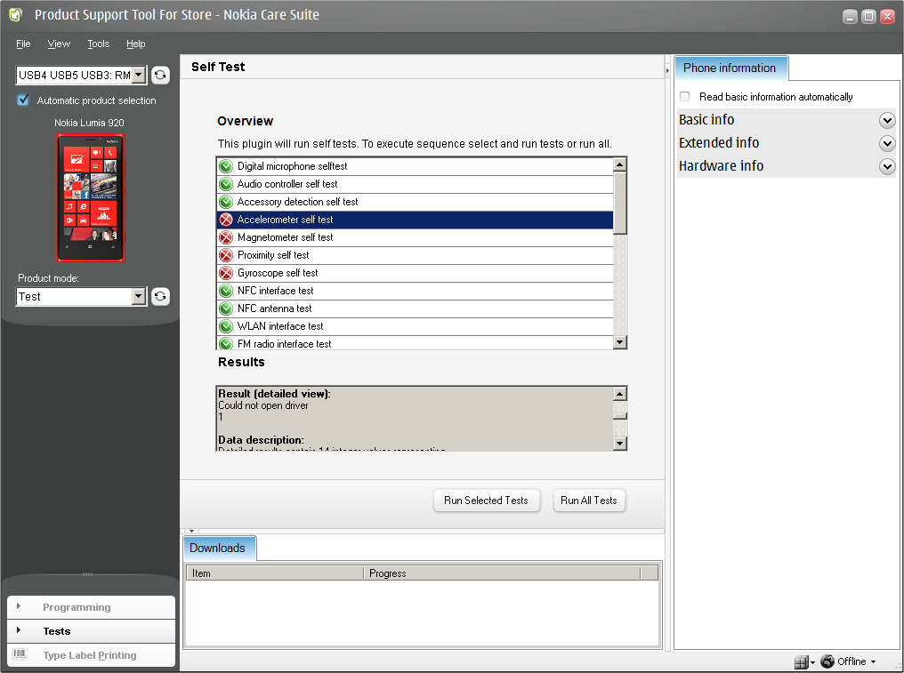Click red fail icon for Gyroscope self test
The height and width of the screenshot is (673, 904).
pyautogui.click(x=226, y=273)
